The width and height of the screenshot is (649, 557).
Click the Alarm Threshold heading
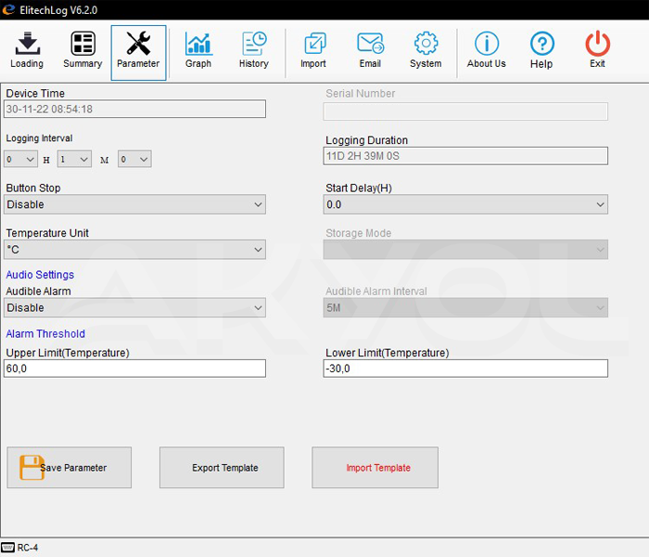coord(45,333)
